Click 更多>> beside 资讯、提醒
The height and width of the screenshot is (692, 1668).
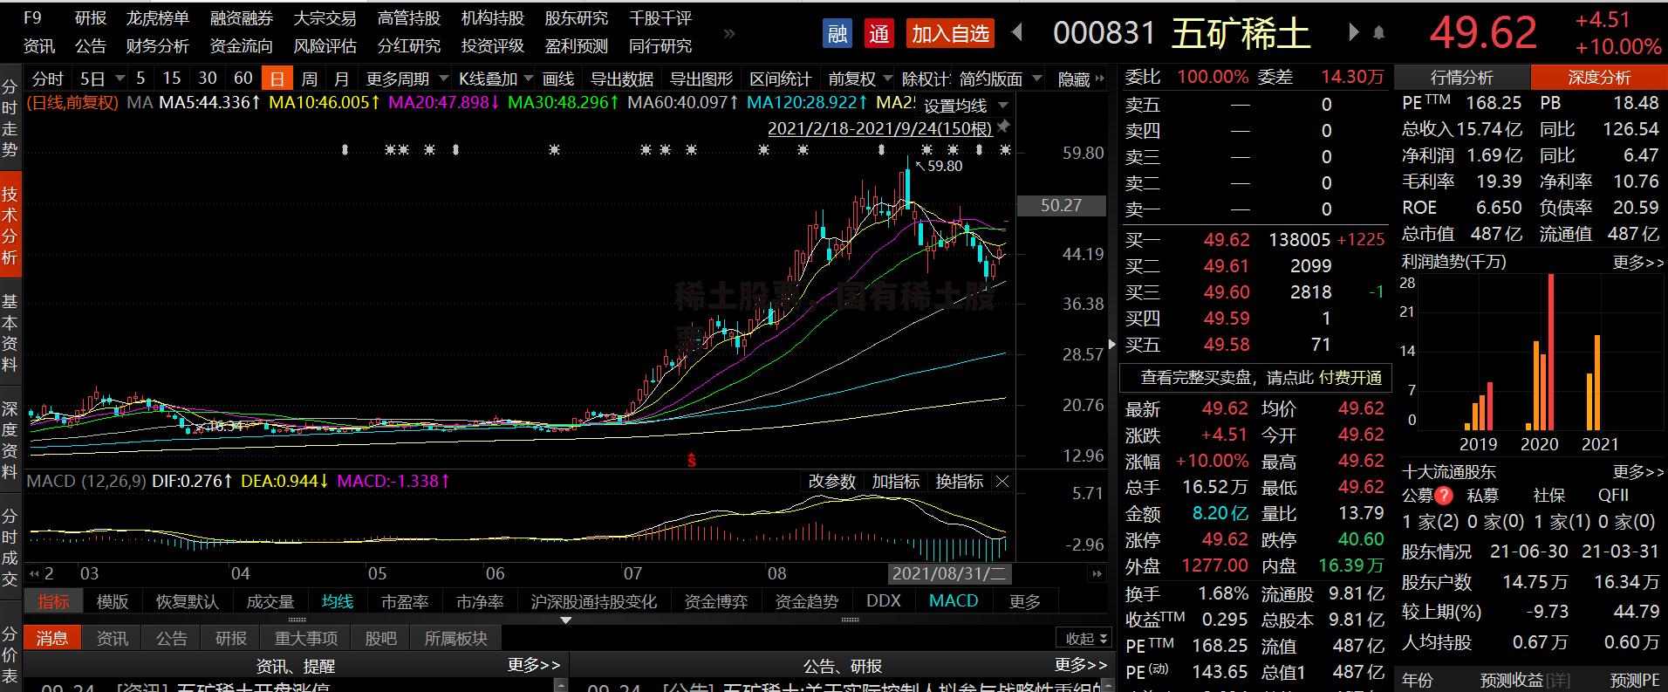point(534,665)
